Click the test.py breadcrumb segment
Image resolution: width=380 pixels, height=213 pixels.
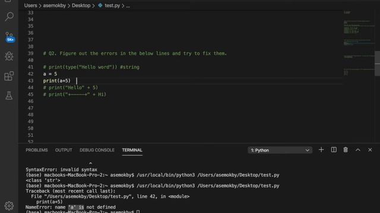pos(109,5)
